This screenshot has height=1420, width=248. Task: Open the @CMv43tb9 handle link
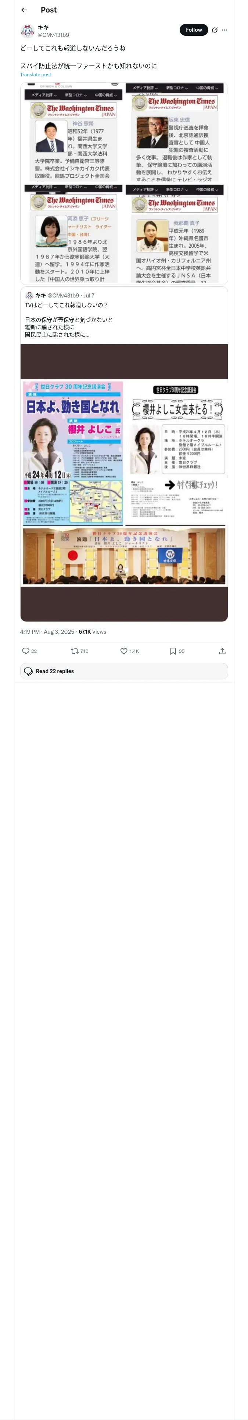point(53,35)
